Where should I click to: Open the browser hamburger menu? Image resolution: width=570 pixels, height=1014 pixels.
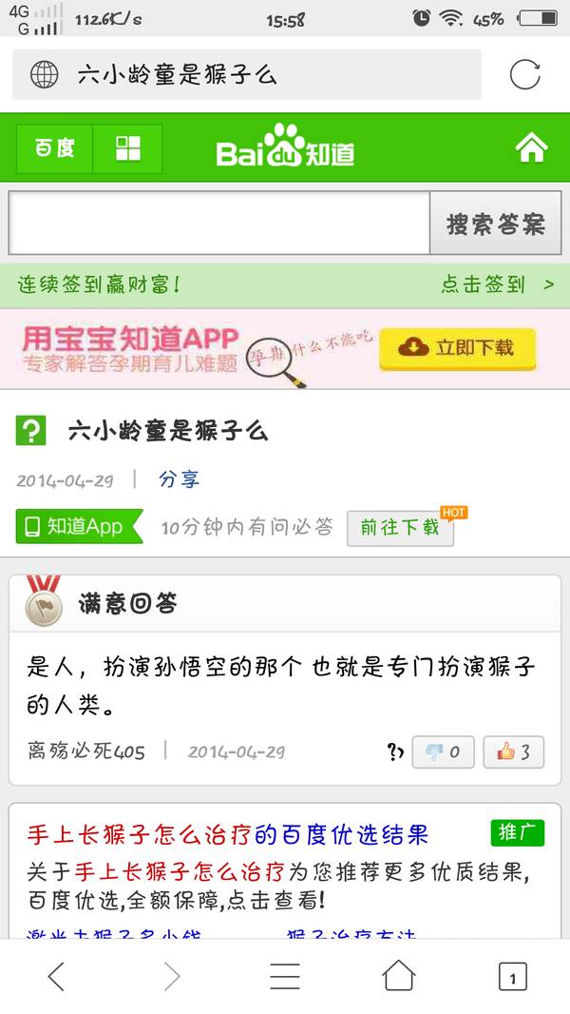pyautogui.click(x=285, y=976)
